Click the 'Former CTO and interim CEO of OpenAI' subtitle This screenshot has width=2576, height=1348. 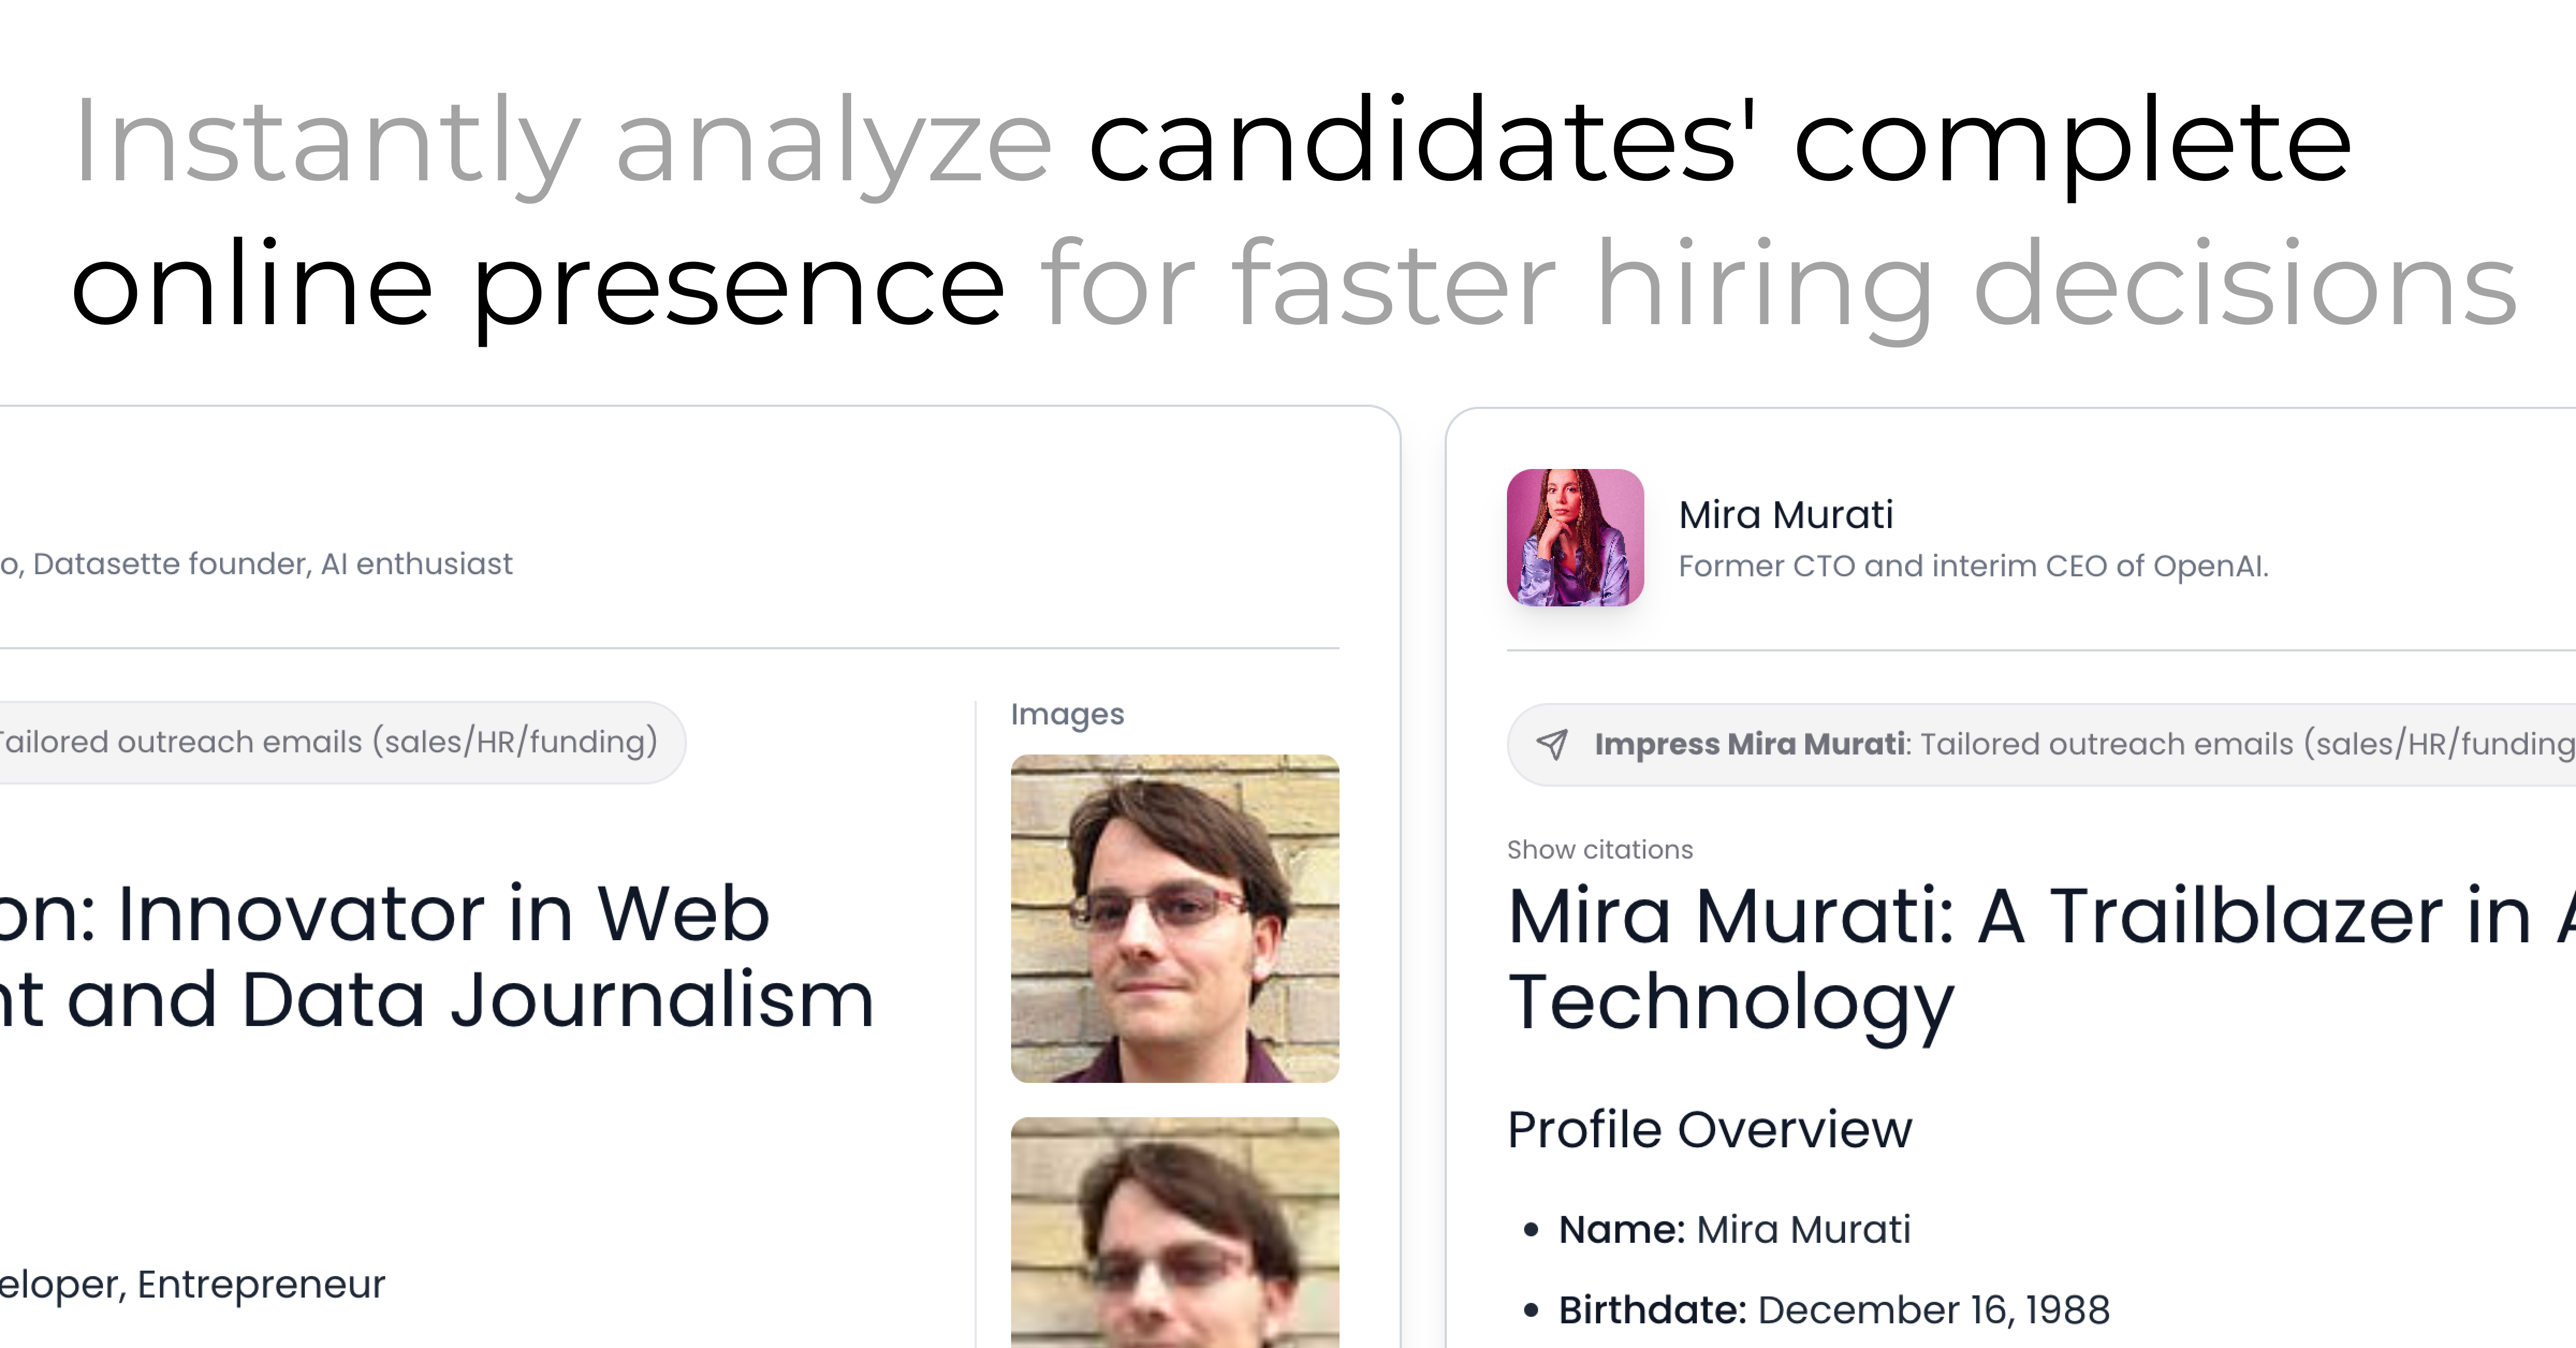point(1973,566)
